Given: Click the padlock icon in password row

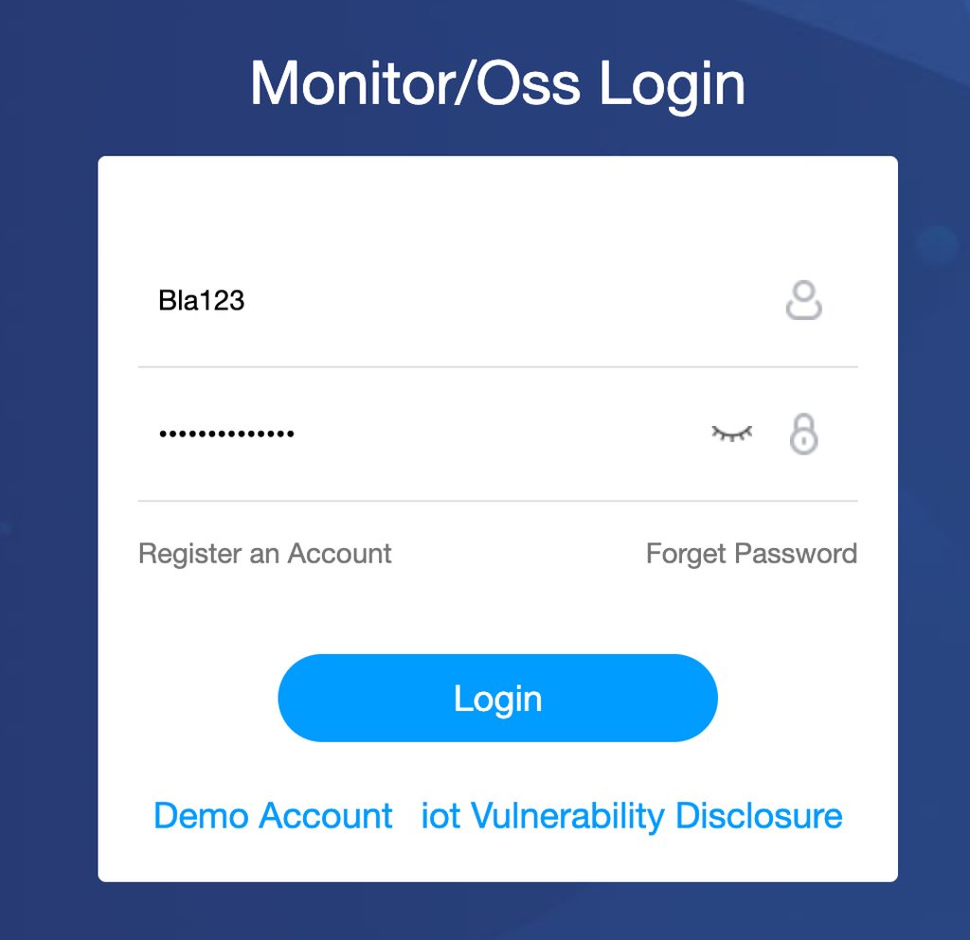Looking at the screenshot, I should tap(803, 435).
